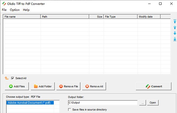Sort by the Path column header
Screen dimensions: 177x113
coord(65,17)
